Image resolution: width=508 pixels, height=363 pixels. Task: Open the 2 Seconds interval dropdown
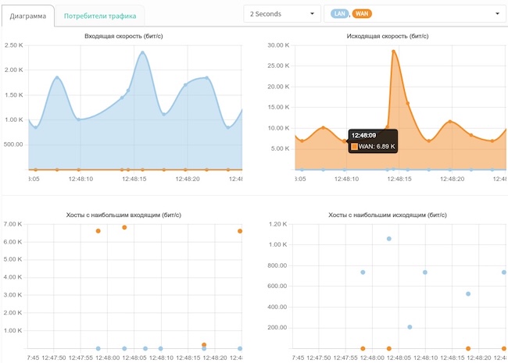pos(282,14)
